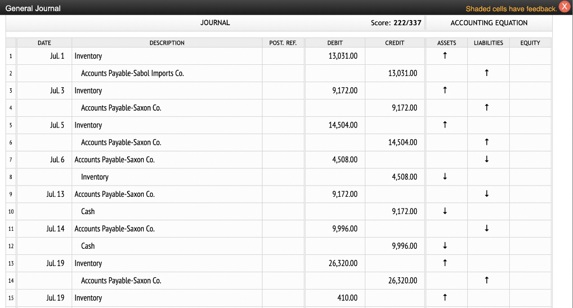Click the assets up arrow in row 1
Viewport: 573px width, 308px height.
(445, 56)
